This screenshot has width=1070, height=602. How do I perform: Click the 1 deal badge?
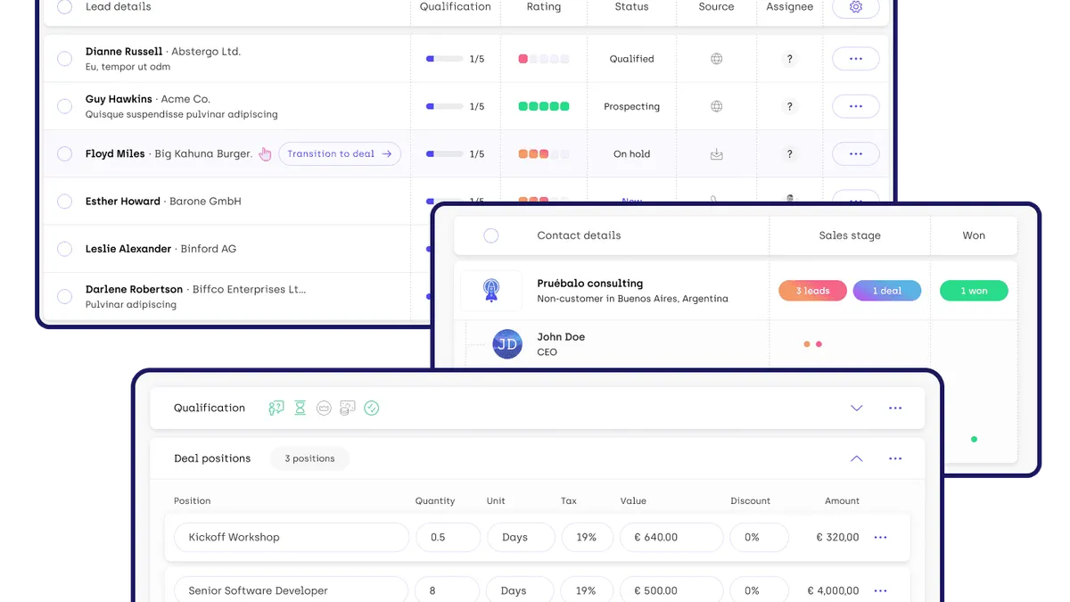tap(887, 291)
